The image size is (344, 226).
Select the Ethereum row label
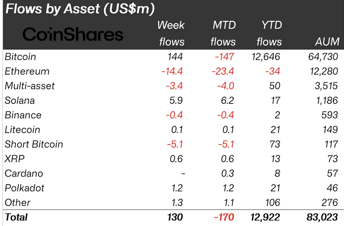(x=27, y=71)
